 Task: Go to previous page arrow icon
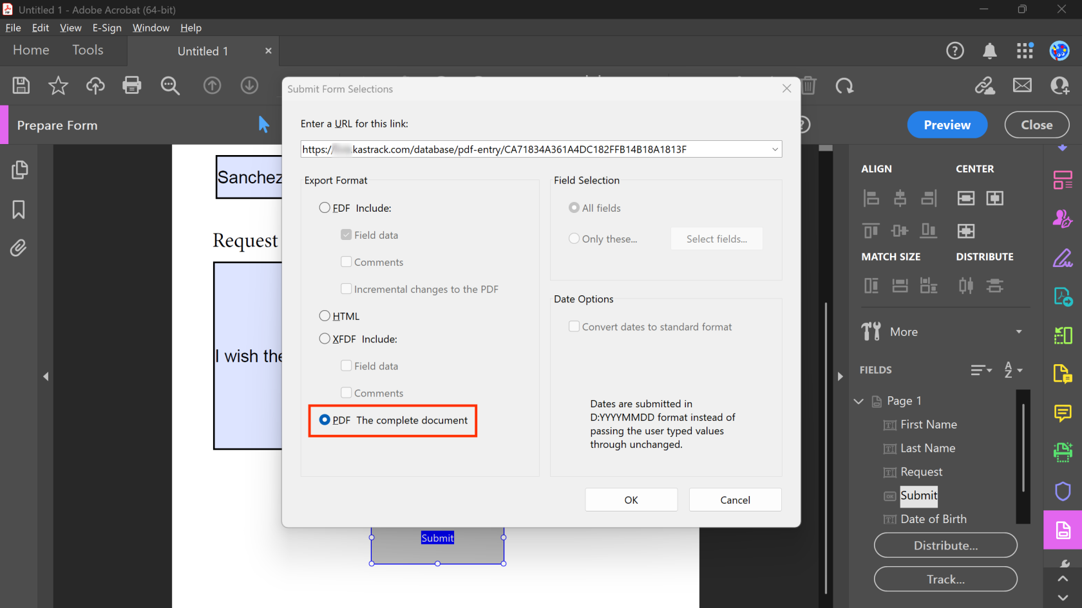point(212,86)
